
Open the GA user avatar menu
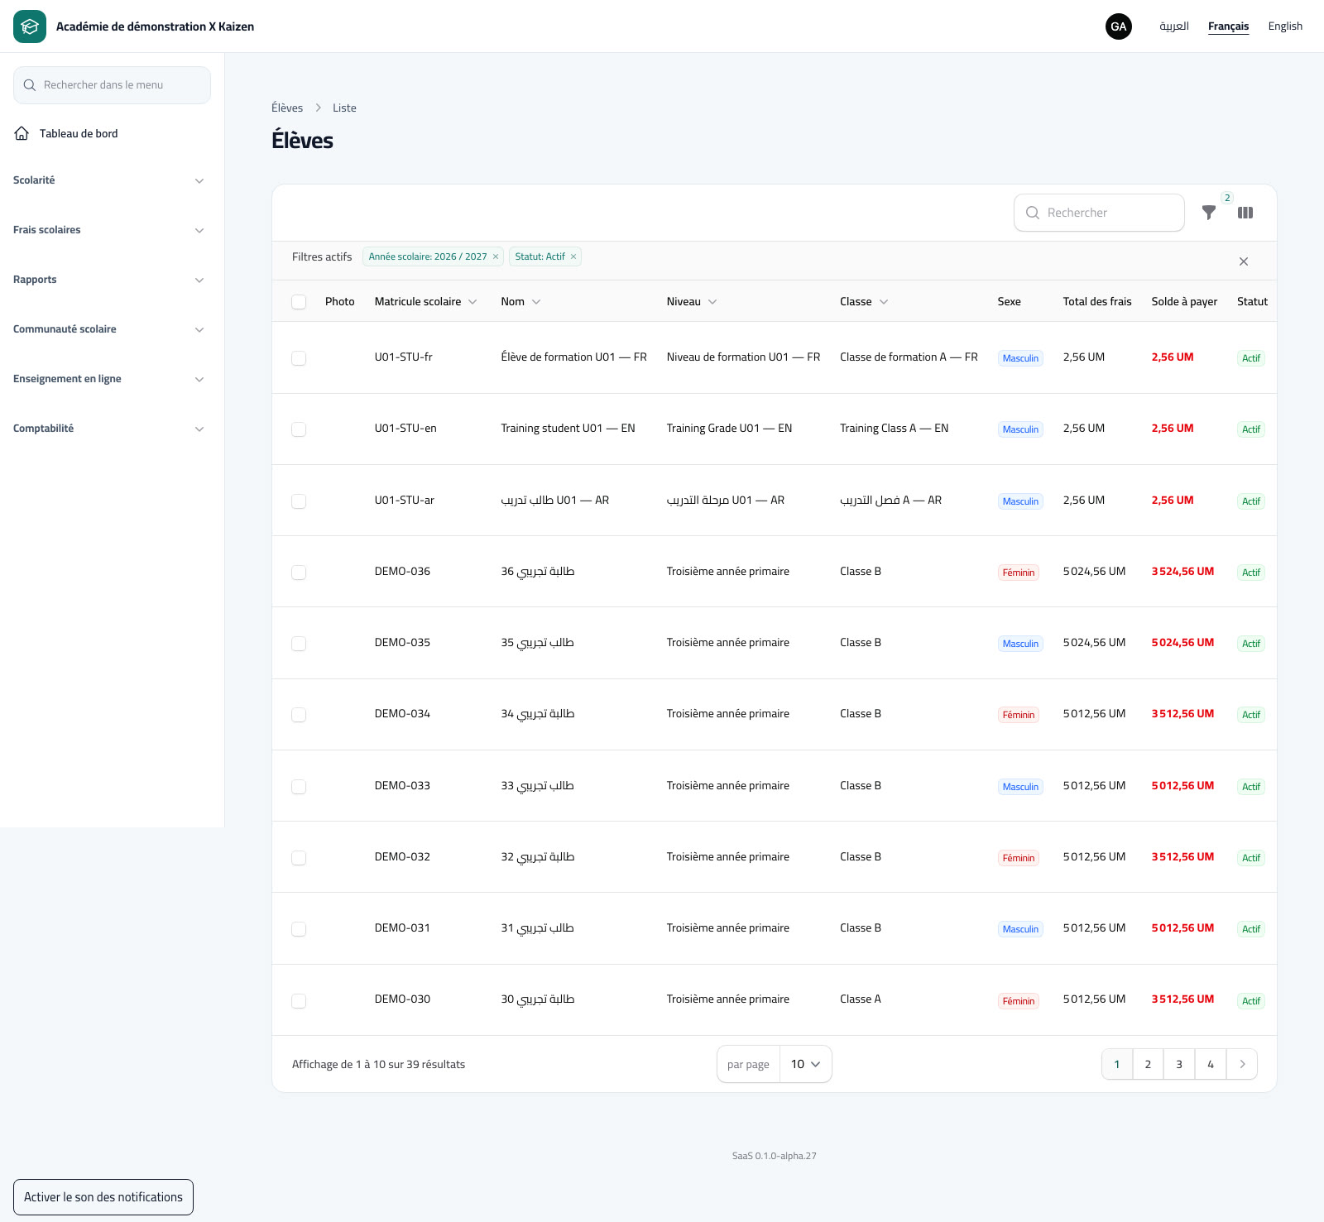[x=1119, y=26]
